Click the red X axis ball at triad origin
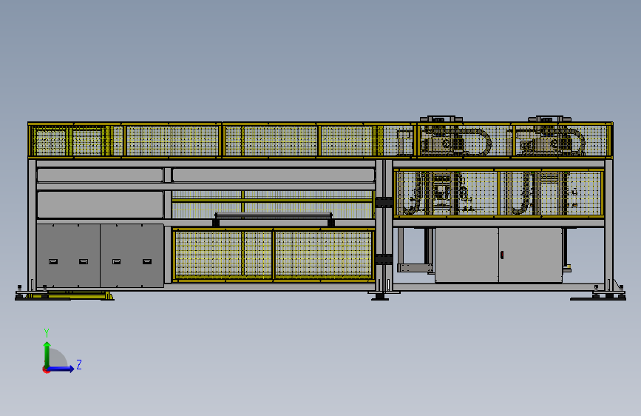The width and height of the screenshot is (641, 416). point(46,369)
